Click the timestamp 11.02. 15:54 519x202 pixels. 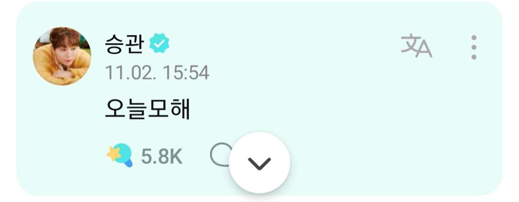(157, 72)
